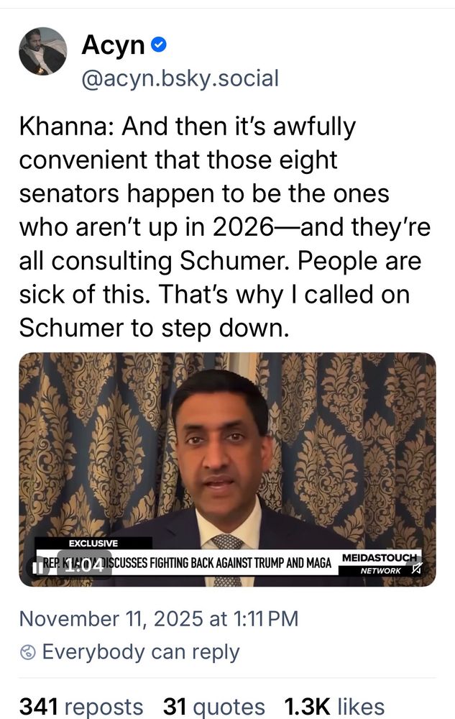Viewport: 455px width, 719px height.
Task: Click the November 11, 2025 timestamp
Action: point(159,618)
